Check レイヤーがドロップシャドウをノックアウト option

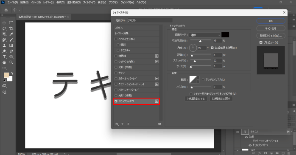(191, 94)
